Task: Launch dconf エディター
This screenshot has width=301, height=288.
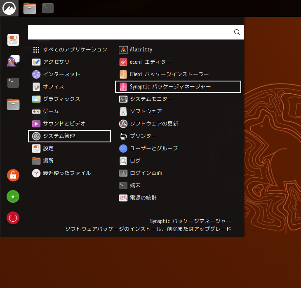Action: (178, 62)
